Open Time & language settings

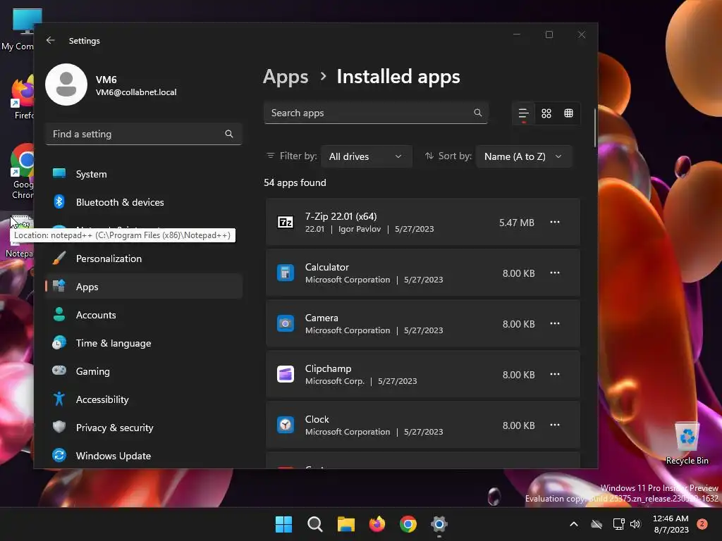click(x=144, y=343)
